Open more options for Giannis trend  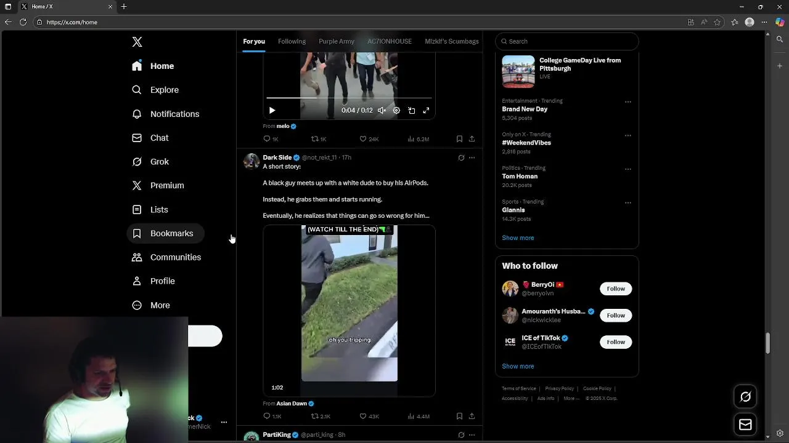pyautogui.click(x=628, y=202)
